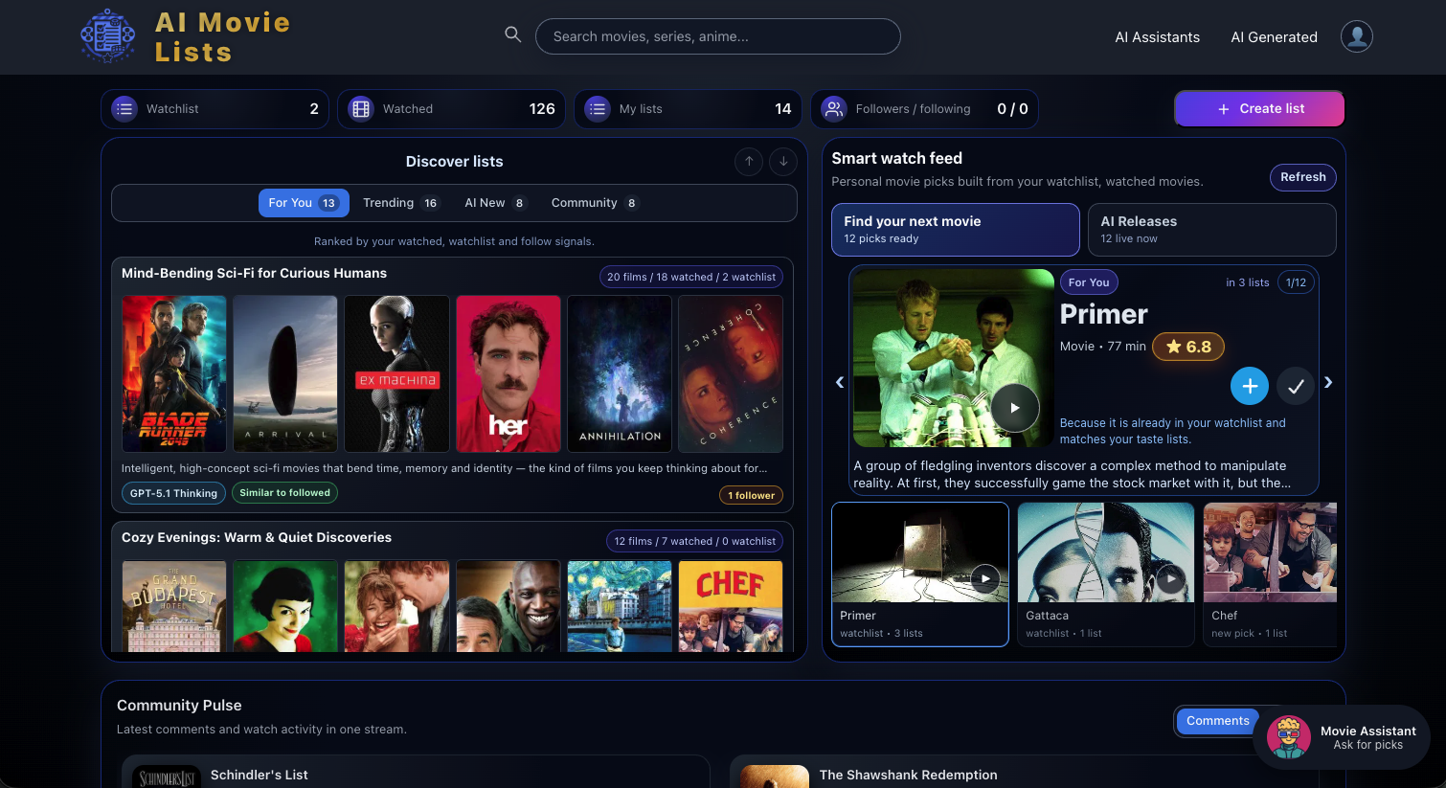Refresh the Smart watch feed
This screenshot has height=788, width=1446.
(1302, 177)
